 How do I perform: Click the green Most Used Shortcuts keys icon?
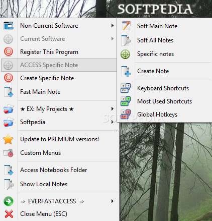[126, 101]
